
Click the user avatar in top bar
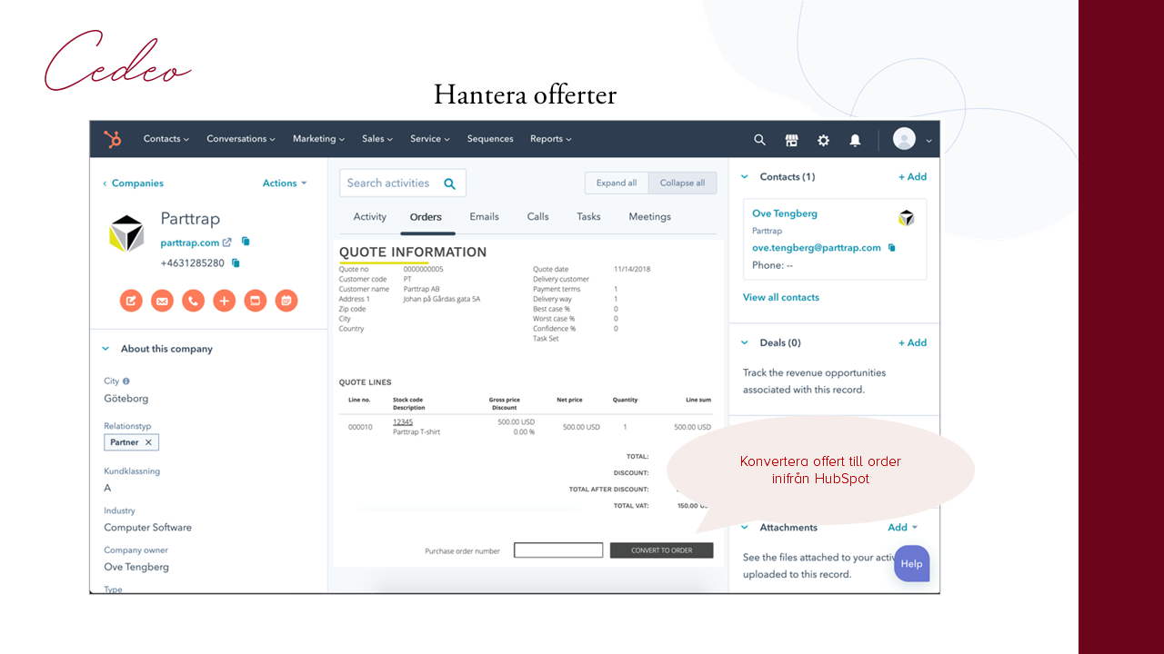pos(904,139)
